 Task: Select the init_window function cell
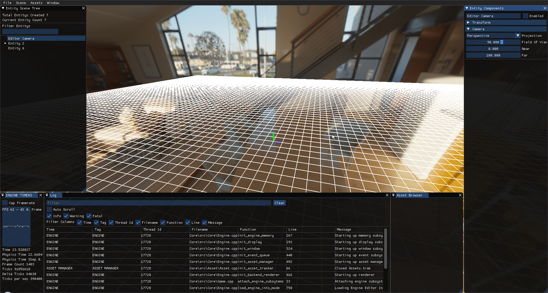[x=249, y=249]
